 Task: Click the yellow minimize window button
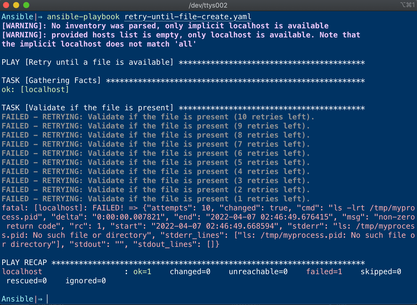pos(16,5)
